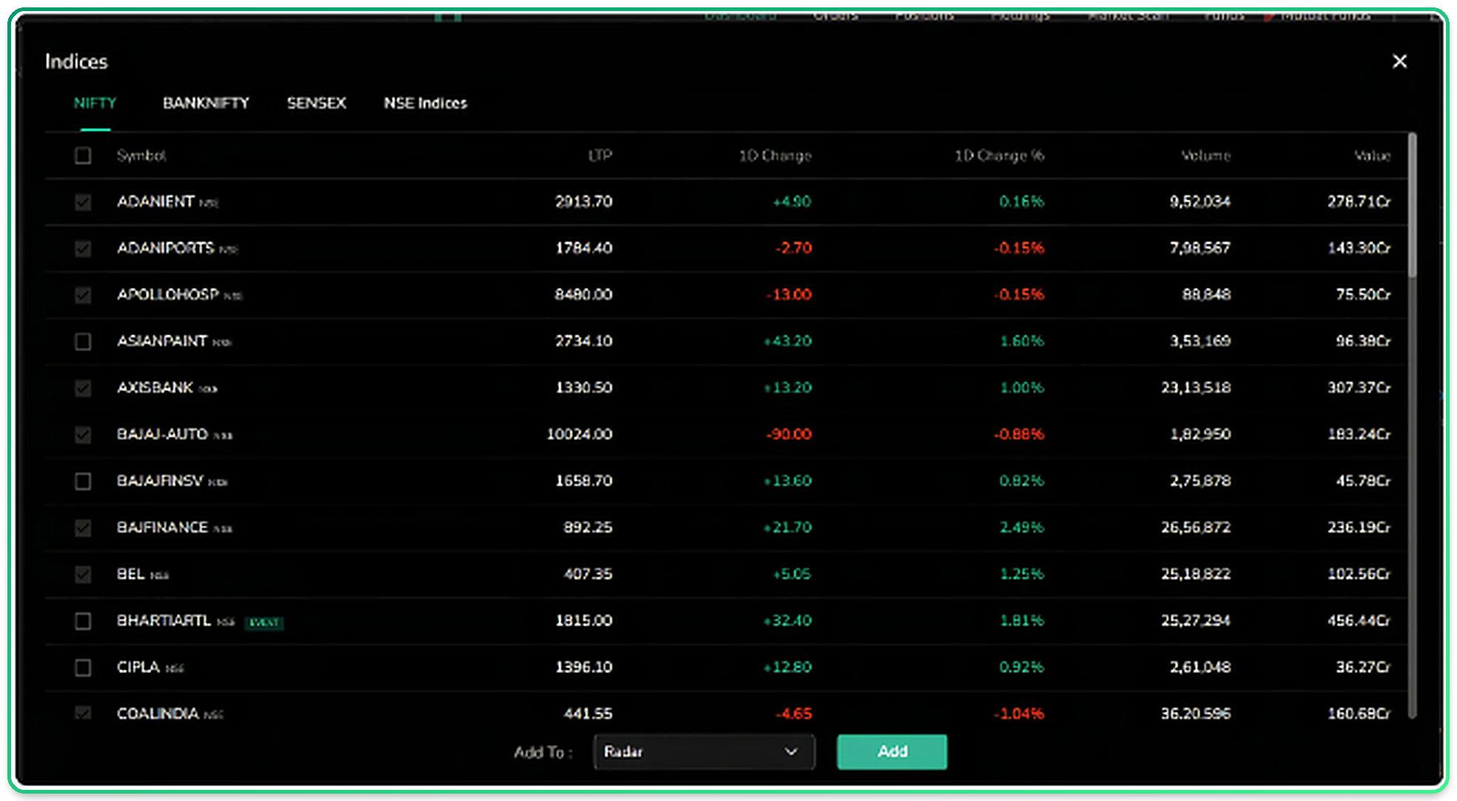Click the BAJAJ-AUTO LTP value 10024.00
The width and height of the screenshot is (1457, 801).
[580, 434]
